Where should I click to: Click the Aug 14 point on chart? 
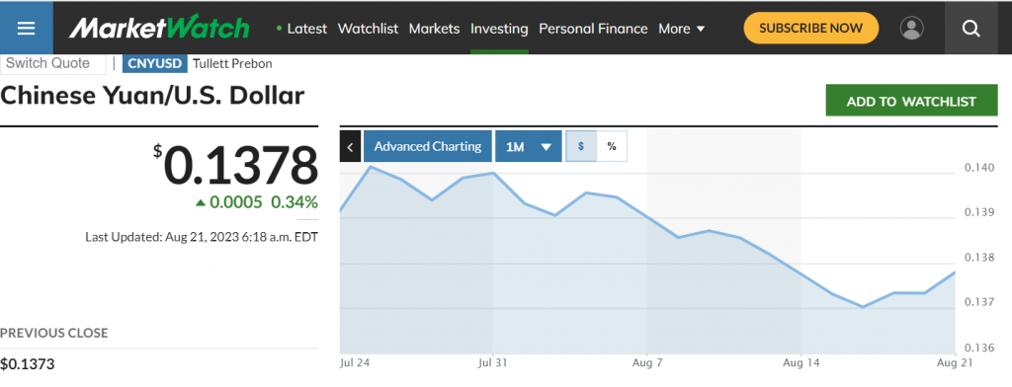pos(801,274)
